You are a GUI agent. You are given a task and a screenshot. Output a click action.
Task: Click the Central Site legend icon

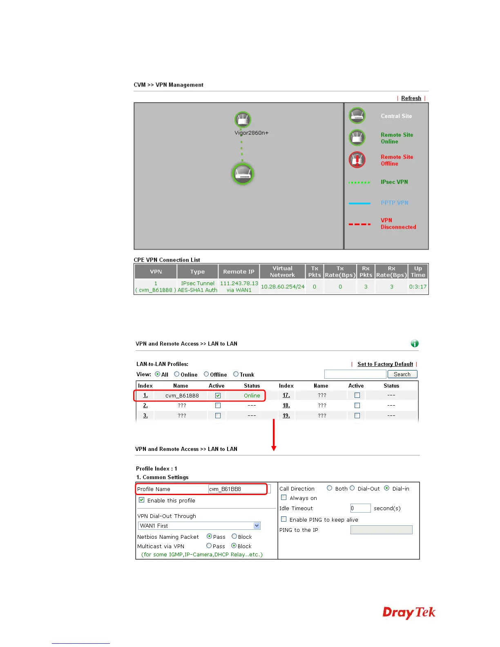tap(357, 116)
